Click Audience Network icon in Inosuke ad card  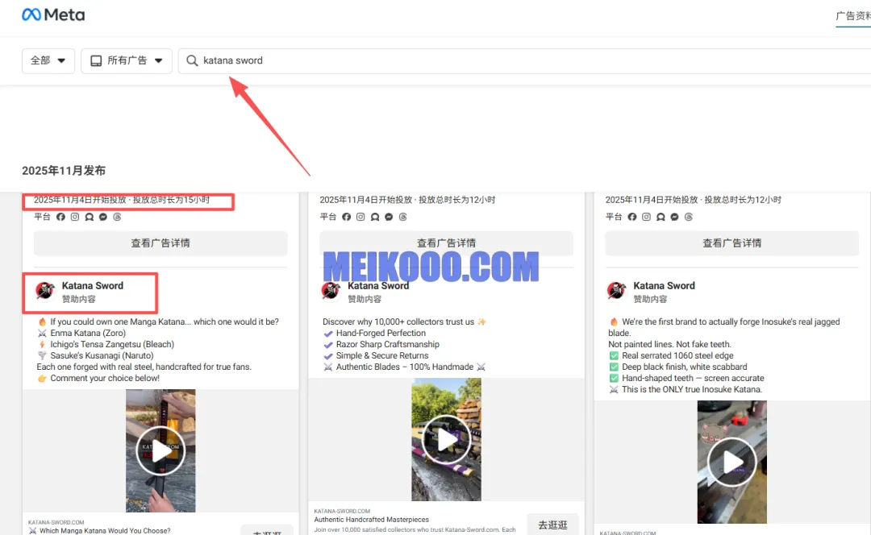[x=661, y=217]
